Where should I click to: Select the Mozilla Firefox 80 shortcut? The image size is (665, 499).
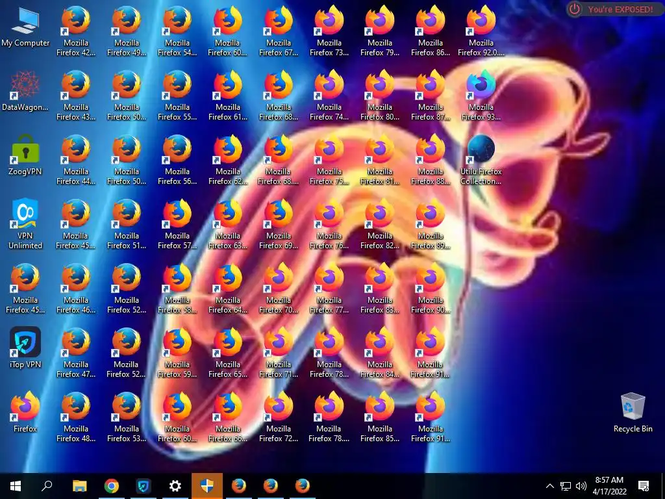380,96
